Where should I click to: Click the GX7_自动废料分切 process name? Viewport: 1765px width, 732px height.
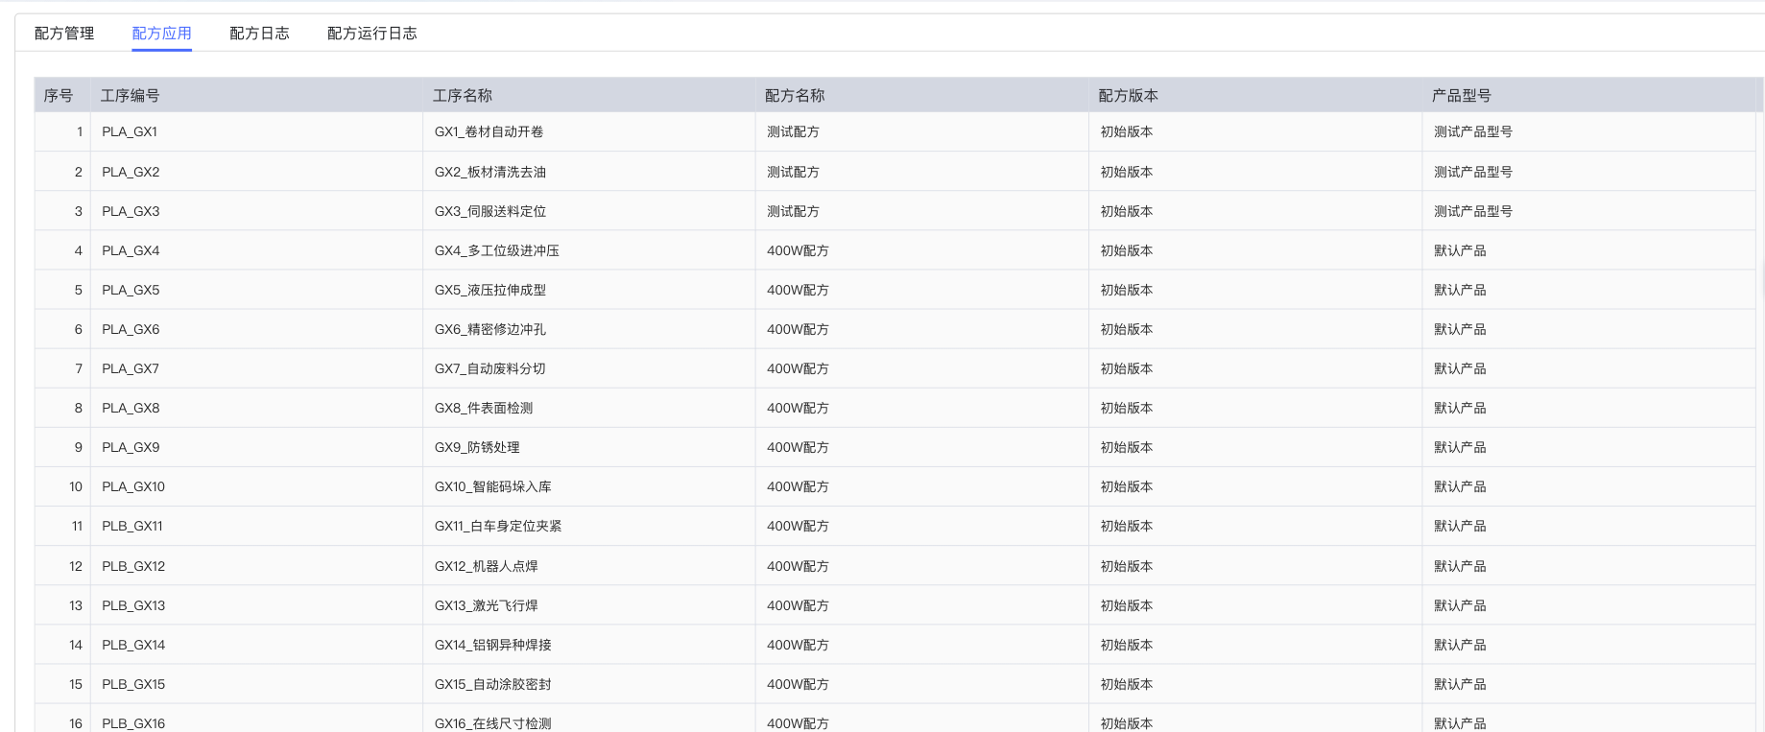(x=489, y=369)
